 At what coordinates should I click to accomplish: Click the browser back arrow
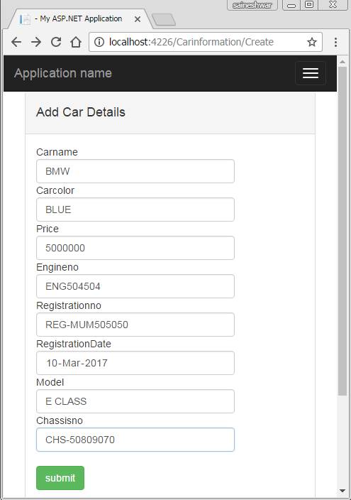click(16, 42)
